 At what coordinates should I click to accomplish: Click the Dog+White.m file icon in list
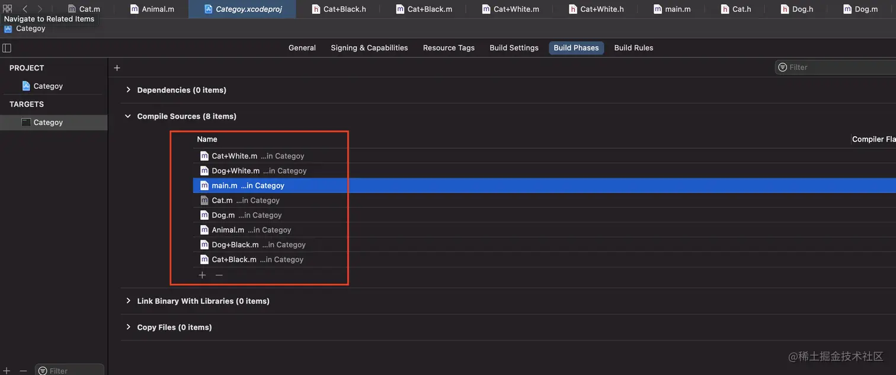[x=204, y=171]
